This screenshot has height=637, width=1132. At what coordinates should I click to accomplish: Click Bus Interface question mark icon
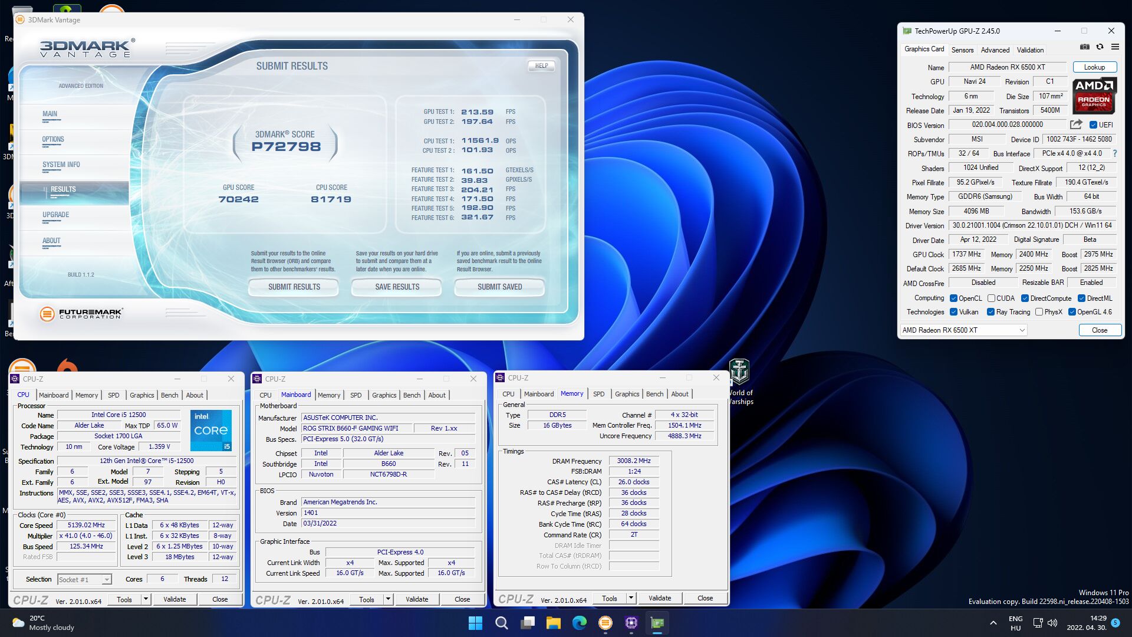pyautogui.click(x=1114, y=153)
